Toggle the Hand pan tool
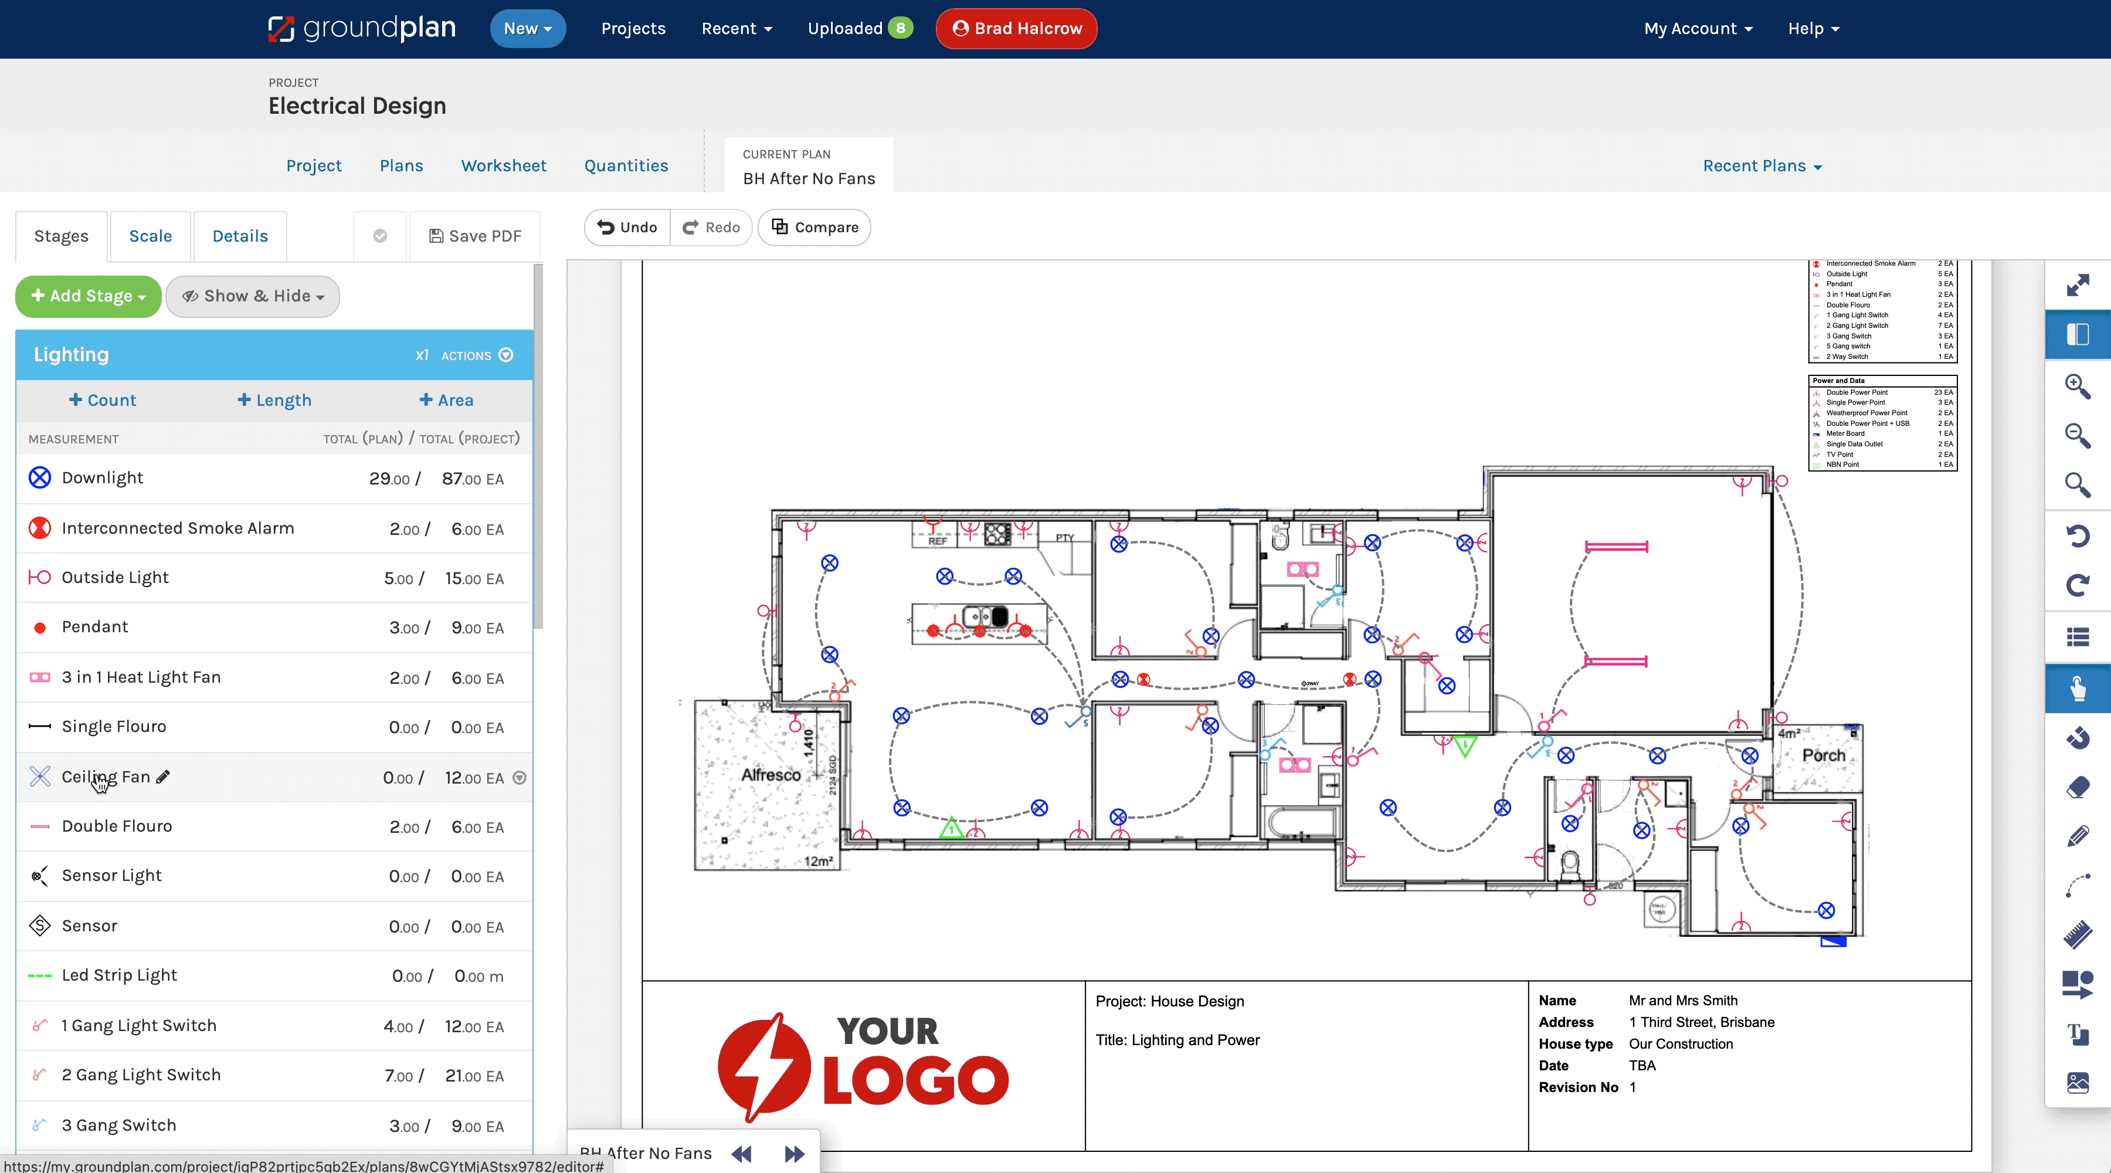The image size is (2111, 1173). click(x=2079, y=689)
